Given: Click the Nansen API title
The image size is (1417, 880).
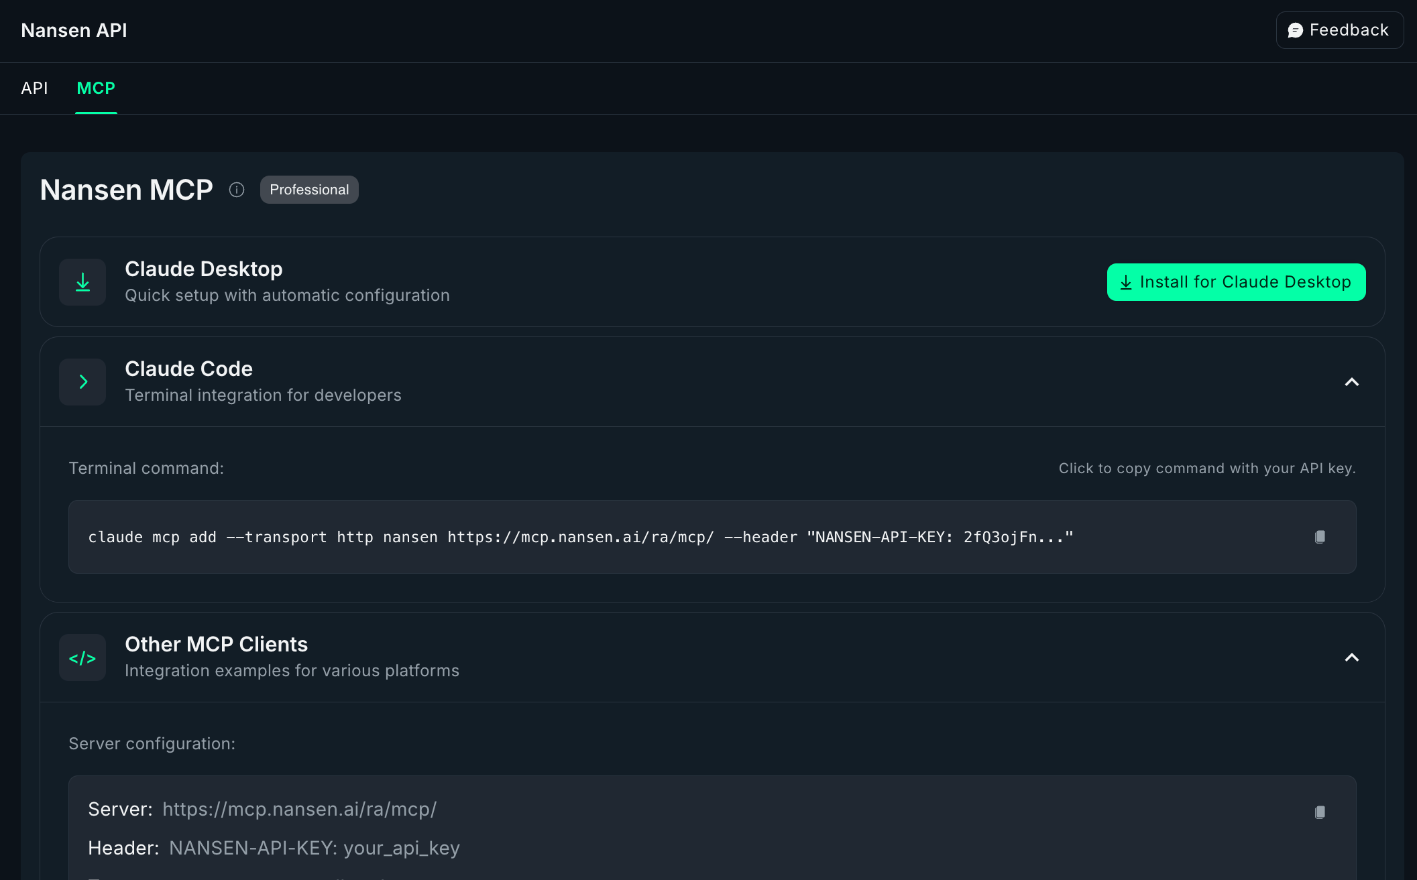Looking at the screenshot, I should (x=74, y=30).
